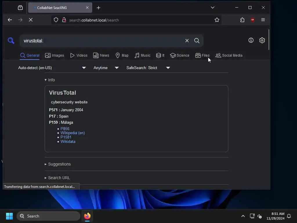
Task: Expand the Suggestions section
Action: point(58,164)
